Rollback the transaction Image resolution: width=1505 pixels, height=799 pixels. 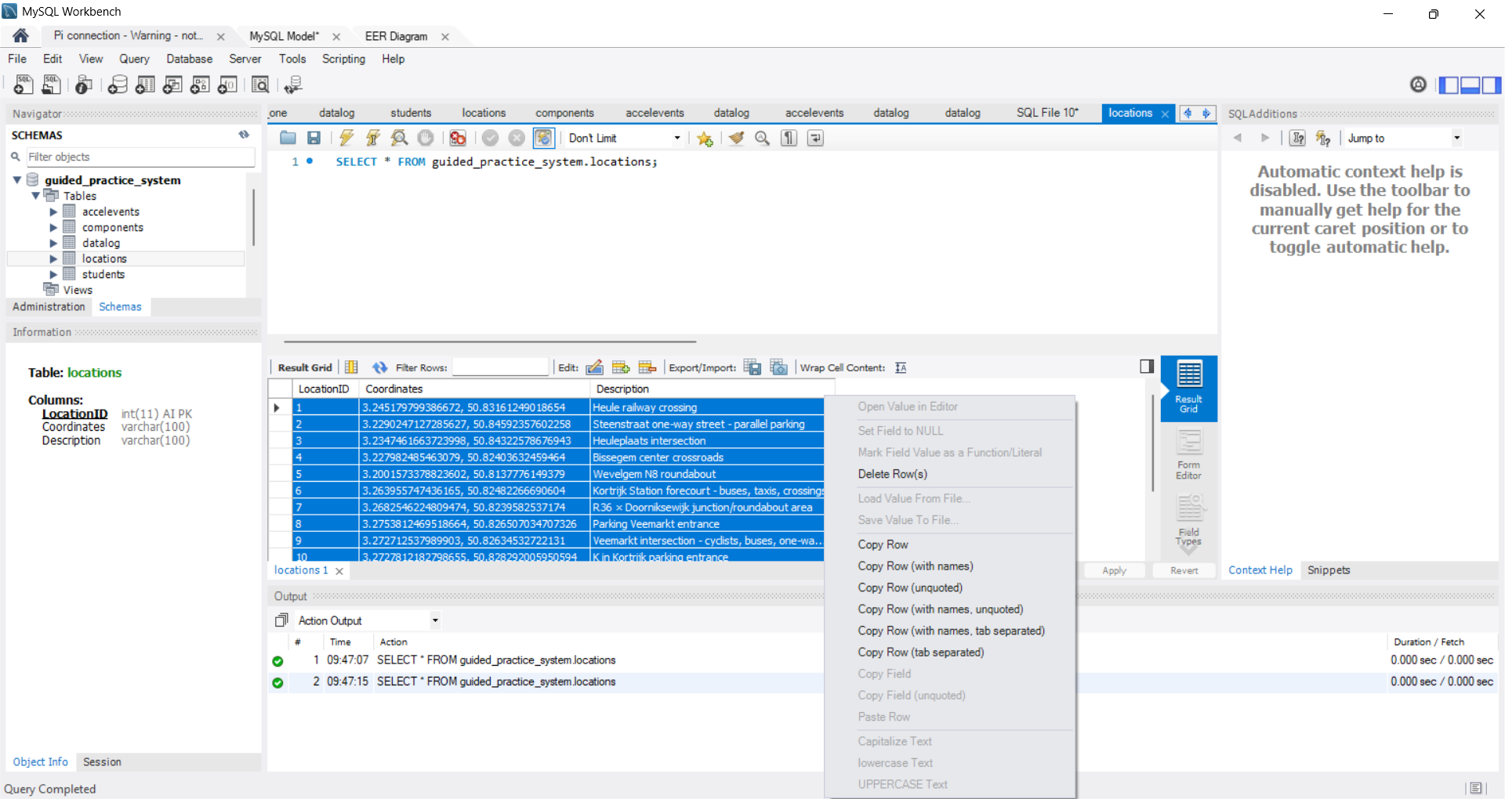[517, 138]
